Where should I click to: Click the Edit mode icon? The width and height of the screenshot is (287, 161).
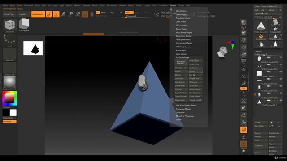point(49,14)
